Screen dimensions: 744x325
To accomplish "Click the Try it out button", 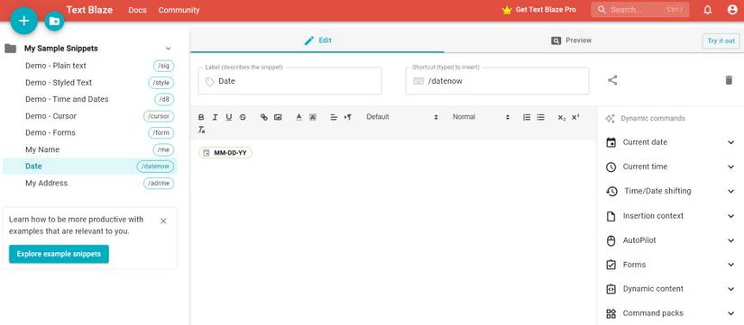I will click(x=721, y=41).
